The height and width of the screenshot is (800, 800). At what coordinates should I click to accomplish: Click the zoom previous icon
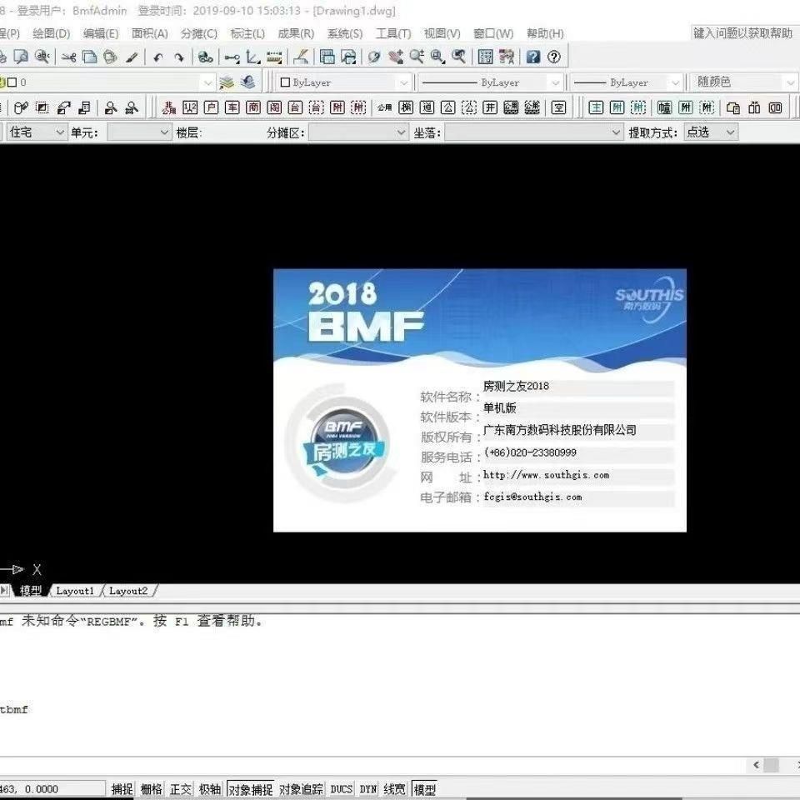pyautogui.click(x=458, y=57)
